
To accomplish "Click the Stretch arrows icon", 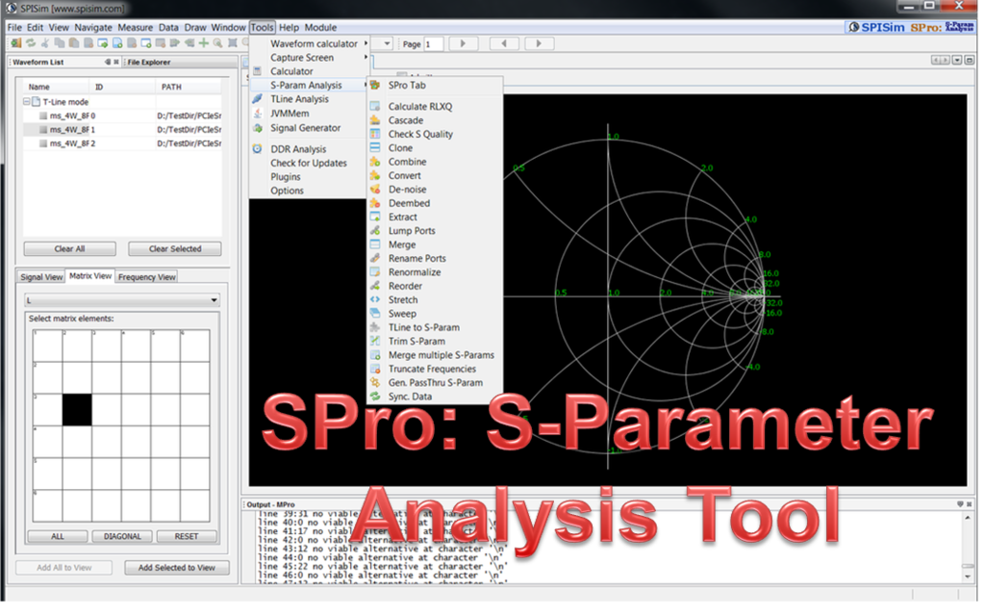I will tap(375, 299).
